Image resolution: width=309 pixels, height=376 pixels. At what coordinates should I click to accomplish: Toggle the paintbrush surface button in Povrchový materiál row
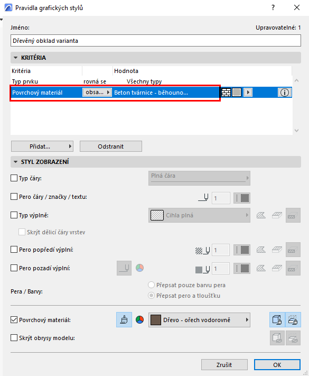click(124, 319)
